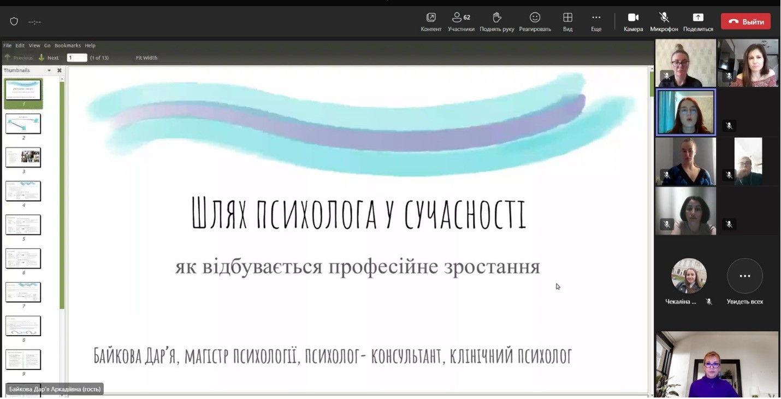Turn on the Камера
This screenshot has height=399, width=781.
[634, 22]
